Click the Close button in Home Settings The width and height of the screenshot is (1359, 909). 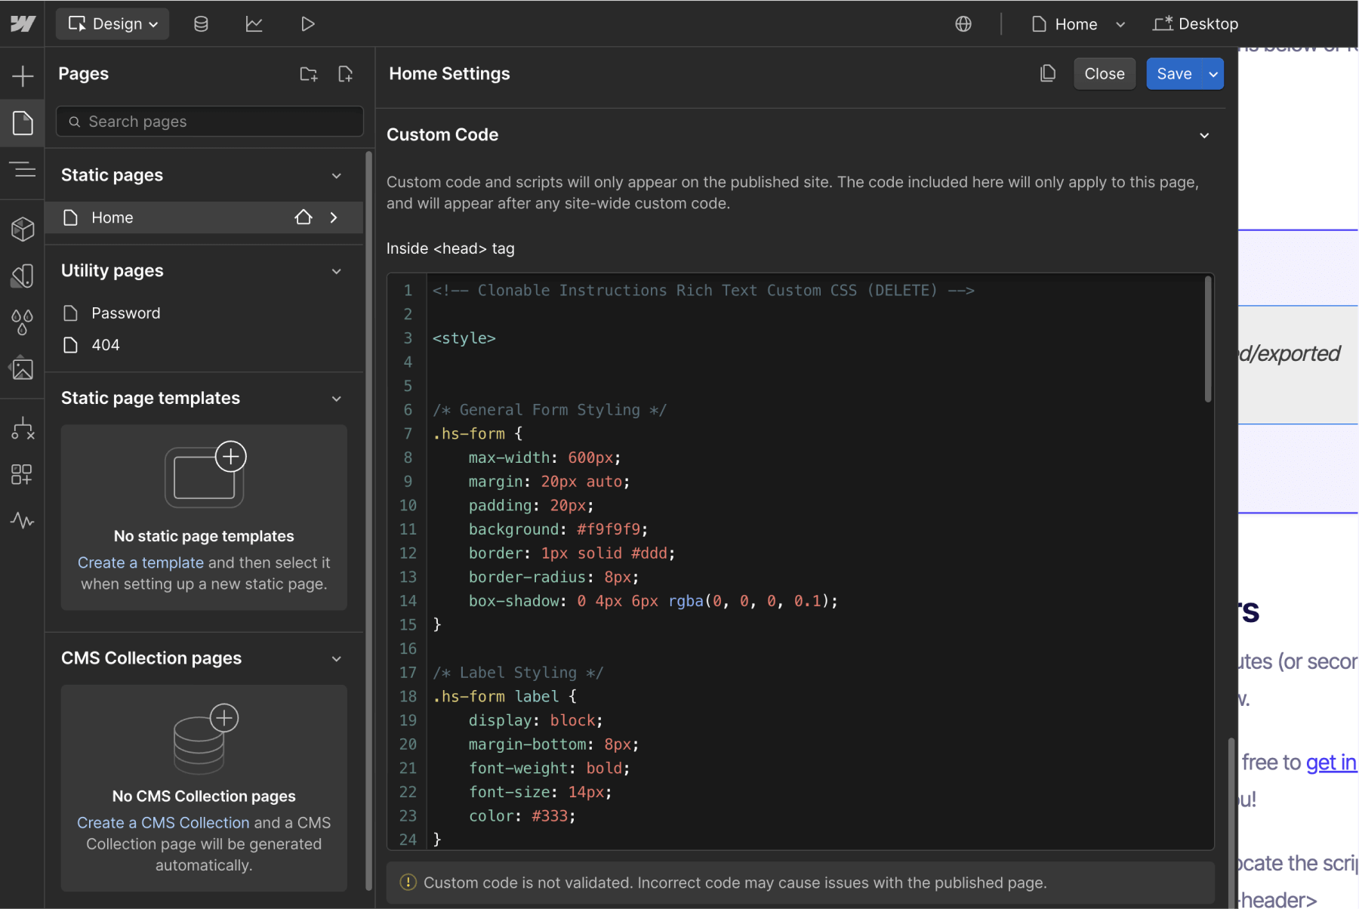click(1104, 74)
